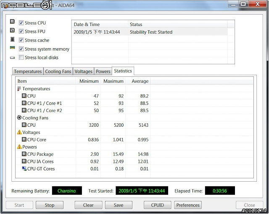Image resolution: width=269 pixels, height=214 pixels.
Task: Click the memory icon beside Stress system memory
Action: tap(12, 48)
